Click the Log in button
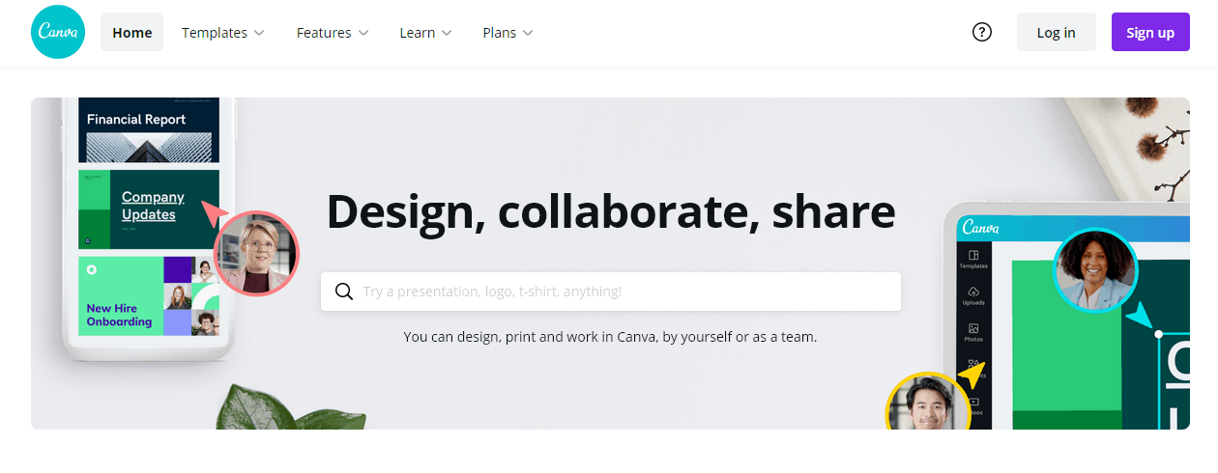The image size is (1218, 473). click(1056, 32)
